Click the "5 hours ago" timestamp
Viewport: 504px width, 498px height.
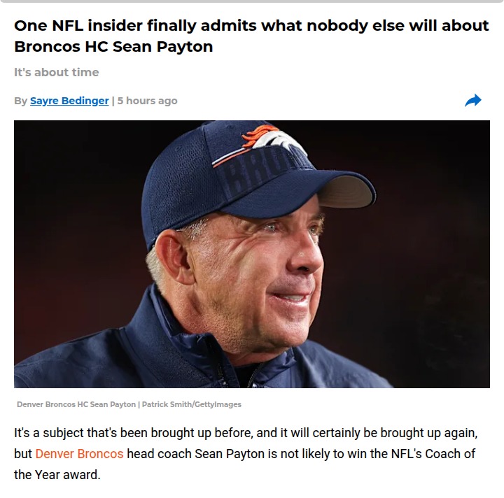pyautogui.click(x=148, y=101)
